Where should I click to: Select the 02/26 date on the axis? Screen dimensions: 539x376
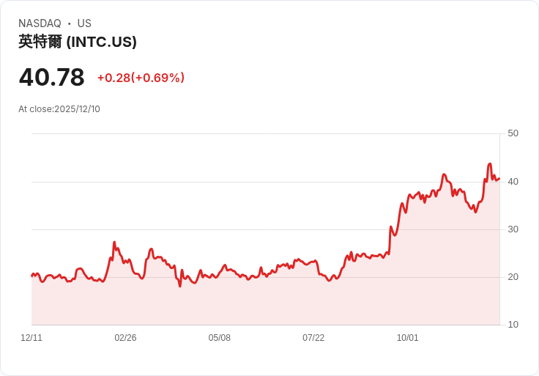coord(125,338)
